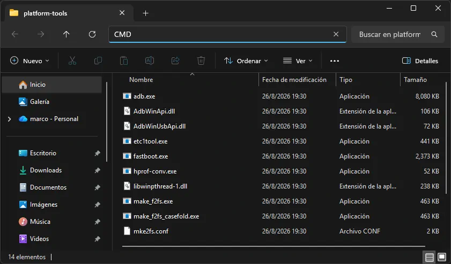The image size is (451, 264).
Task: Switch to details list view icon
Action: pos(429,257)
